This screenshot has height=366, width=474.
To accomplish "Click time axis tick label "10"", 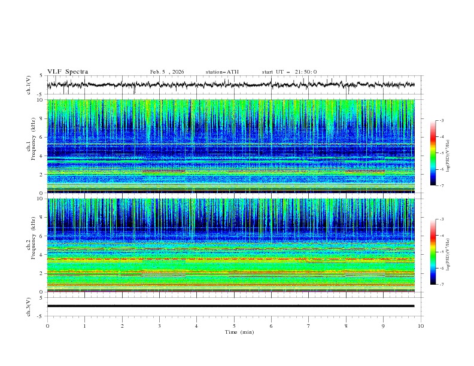I will pyautogui.click(x=421, y=326).
